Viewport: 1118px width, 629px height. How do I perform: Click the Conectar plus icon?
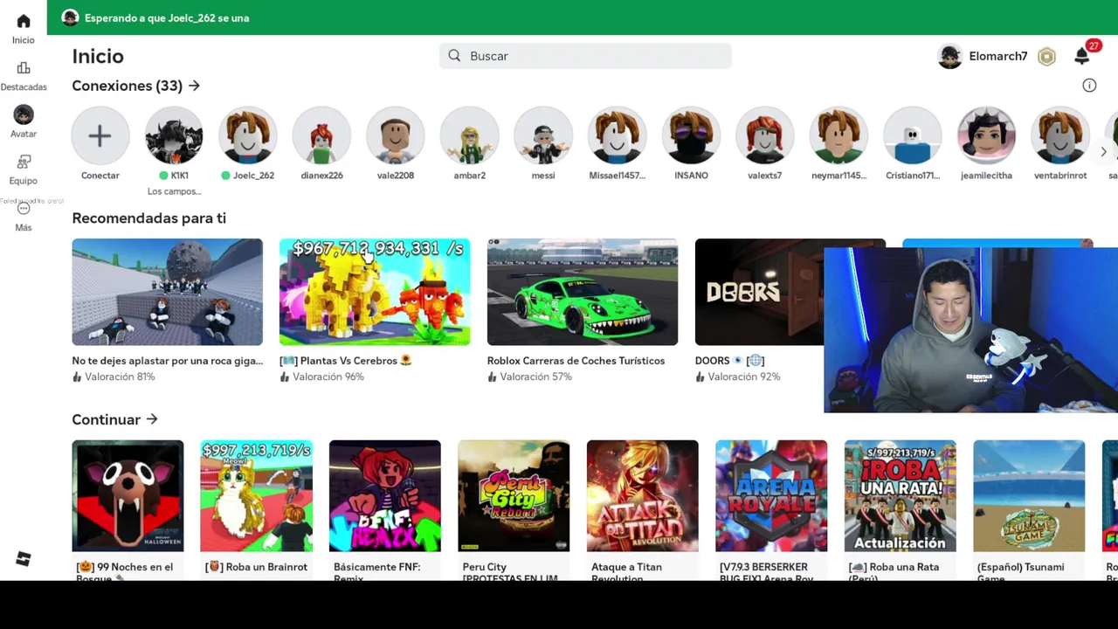100,135
